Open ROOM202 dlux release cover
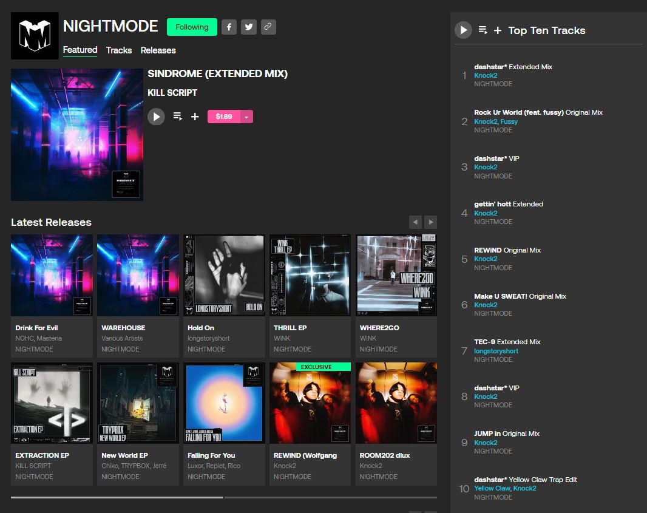This screenshot has height=513, width=647. click(x=396, y=403)
